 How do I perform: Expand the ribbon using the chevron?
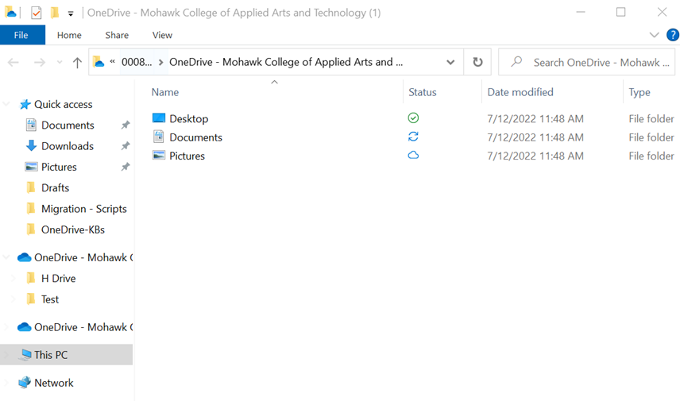click(654, 35)
